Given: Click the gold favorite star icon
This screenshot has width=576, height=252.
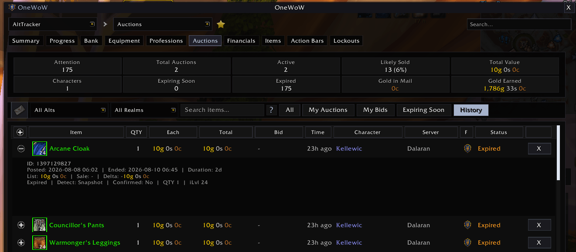Looking at the screenshot, I should click(221, 24).
